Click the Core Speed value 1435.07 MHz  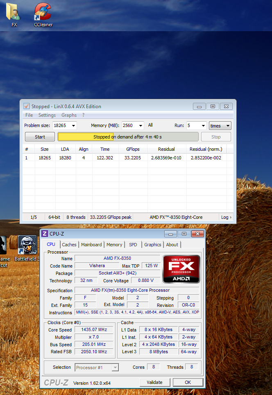tap(94, 329)
